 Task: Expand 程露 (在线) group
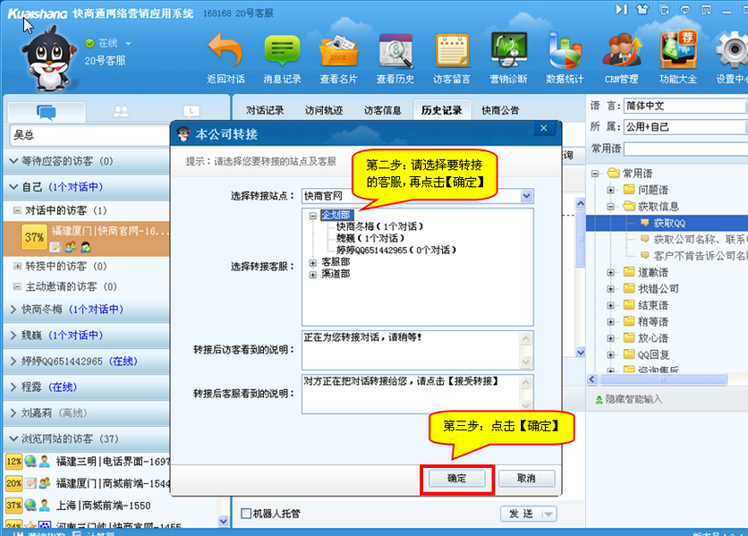tap(13, 387)
